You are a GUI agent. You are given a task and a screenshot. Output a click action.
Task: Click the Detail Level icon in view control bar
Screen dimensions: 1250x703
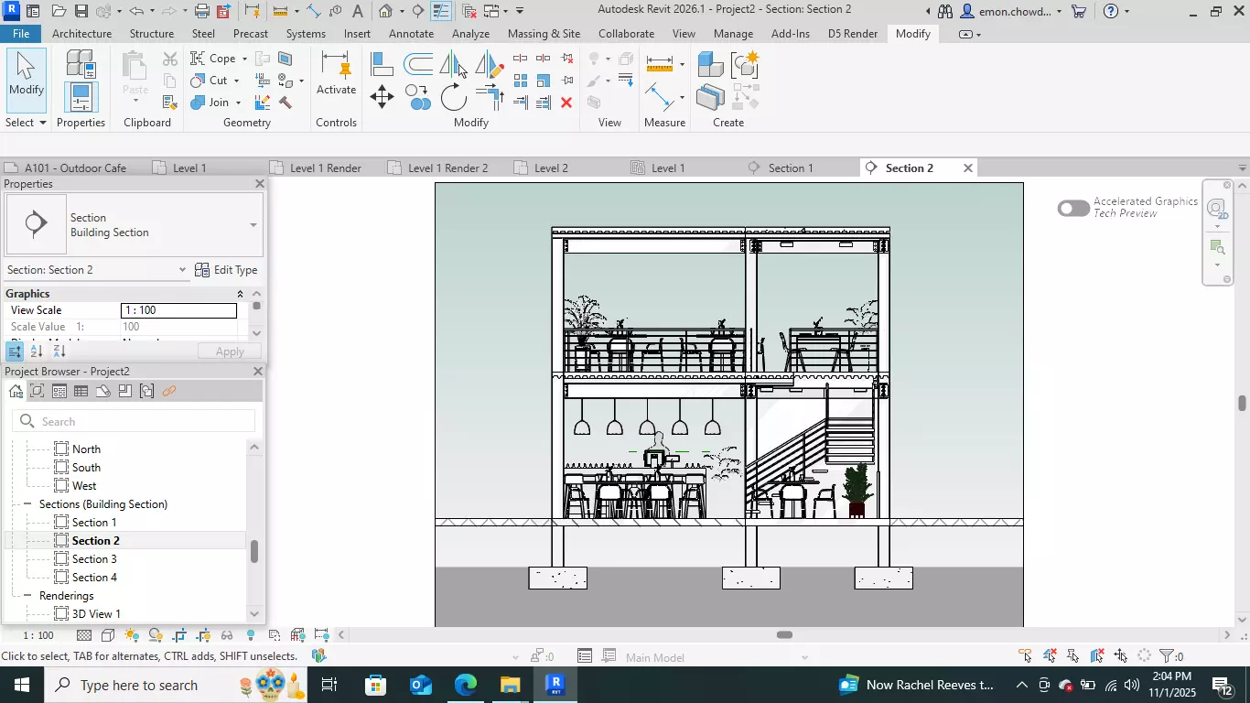point(84,635)
